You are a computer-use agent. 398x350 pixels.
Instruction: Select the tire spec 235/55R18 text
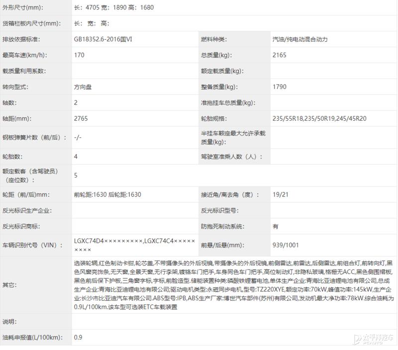click(288, 118)
